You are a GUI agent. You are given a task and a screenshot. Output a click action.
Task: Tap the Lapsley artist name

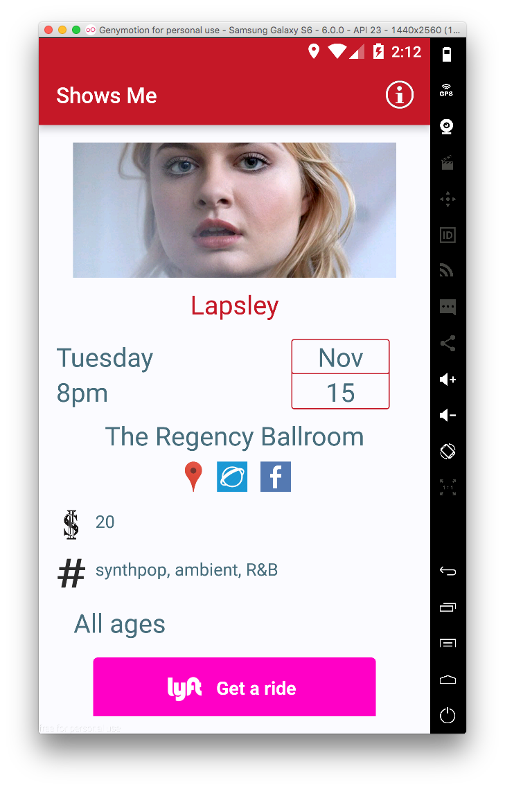[x=234, y=305]
